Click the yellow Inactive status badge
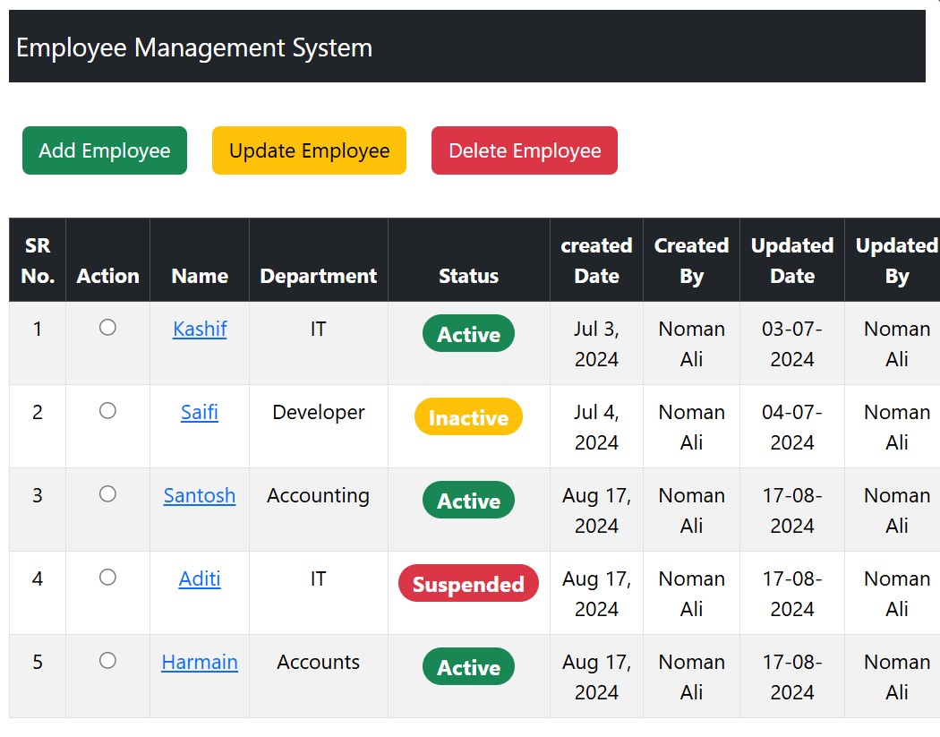940x737 pixels. (x=468, y=417)
